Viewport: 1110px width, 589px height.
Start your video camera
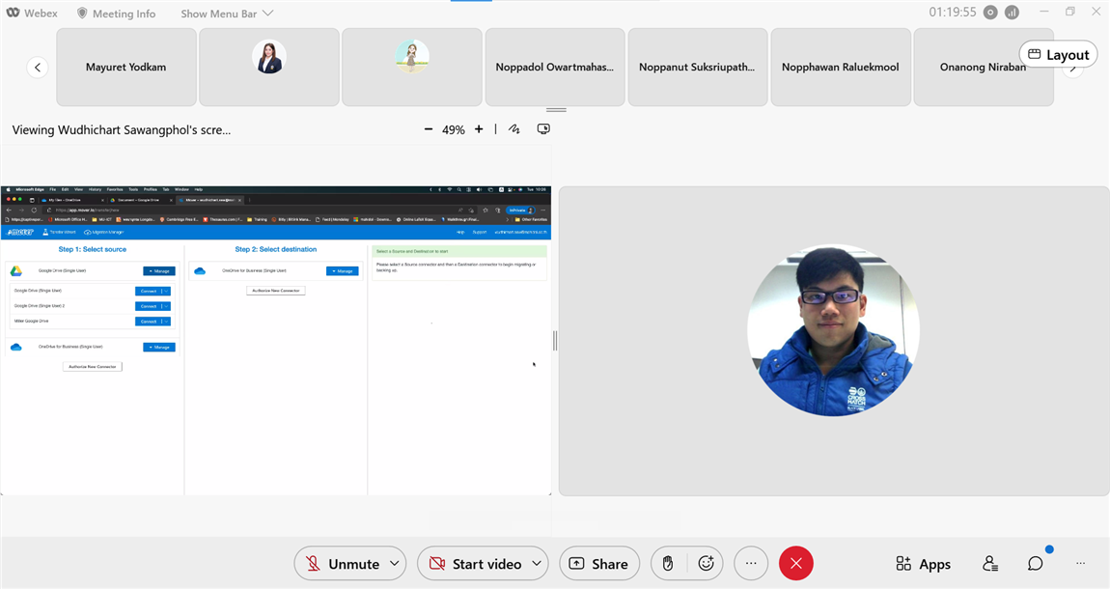(474, 564)
